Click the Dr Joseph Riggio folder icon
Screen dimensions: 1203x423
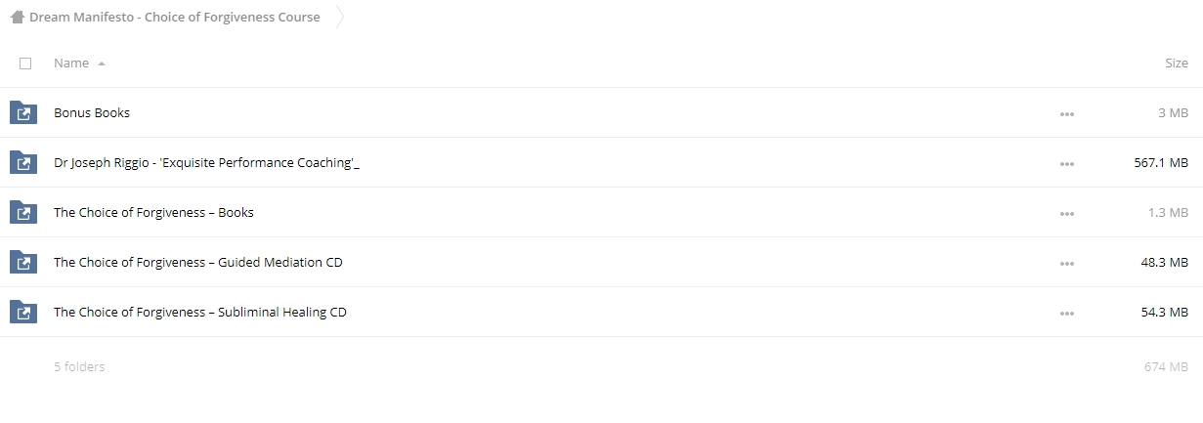22,162
